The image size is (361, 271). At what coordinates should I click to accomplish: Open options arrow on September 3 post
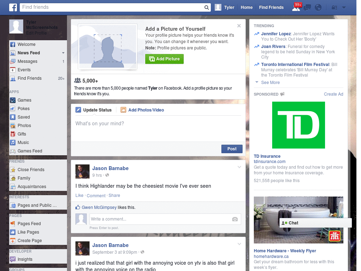coord(239,244)
